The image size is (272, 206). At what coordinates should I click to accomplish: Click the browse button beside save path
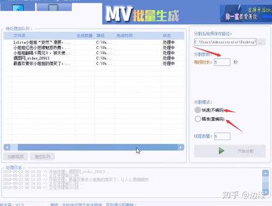[261, 42]
